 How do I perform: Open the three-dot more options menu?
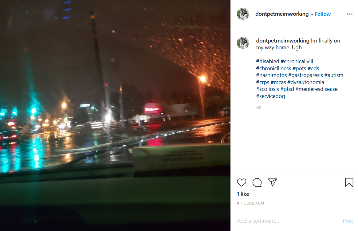(350, 14)
